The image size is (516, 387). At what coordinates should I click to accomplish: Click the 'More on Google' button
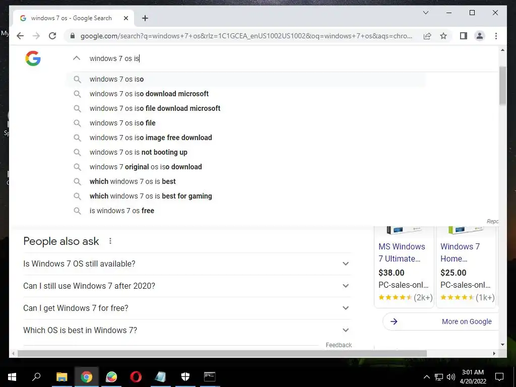[x=440, y=321]
